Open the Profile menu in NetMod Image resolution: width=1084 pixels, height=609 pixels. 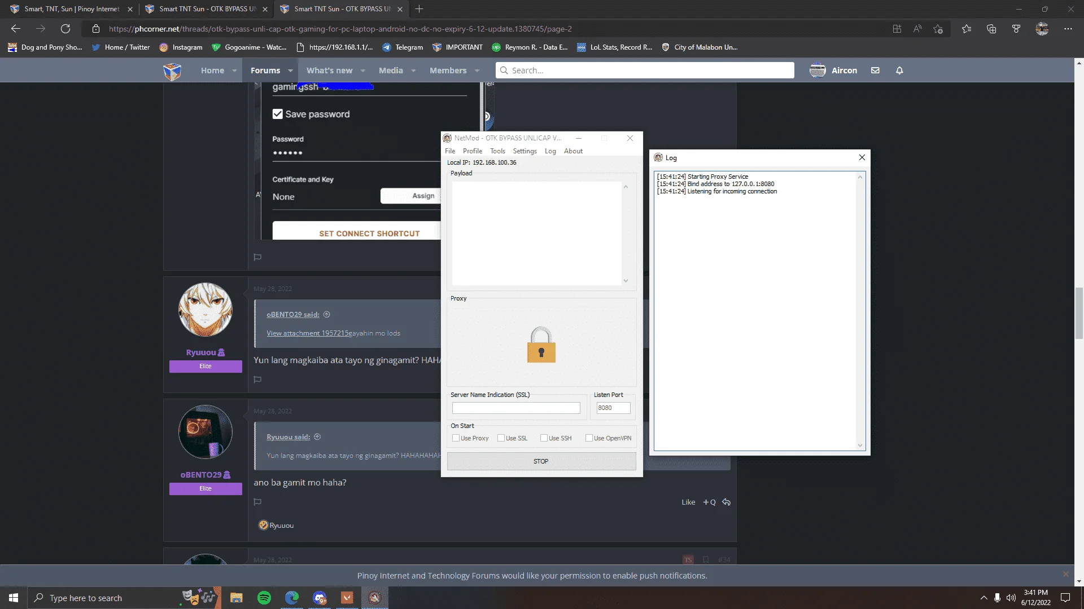pyautogui.click(x=473, y=151)
